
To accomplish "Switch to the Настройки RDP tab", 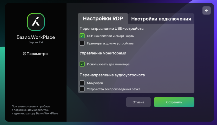I will tap(103, 18).
